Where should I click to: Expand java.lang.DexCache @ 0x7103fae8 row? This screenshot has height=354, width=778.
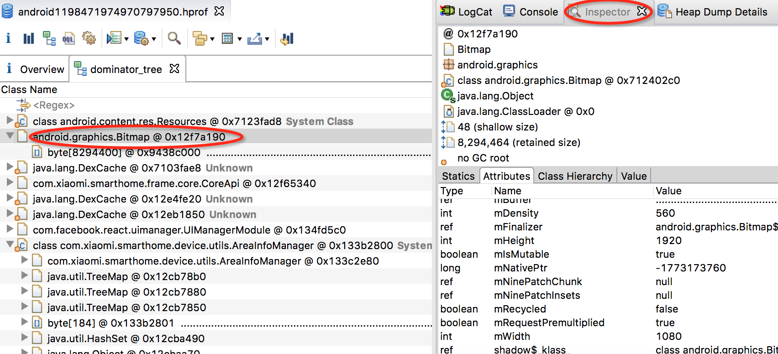coord(10,167)
